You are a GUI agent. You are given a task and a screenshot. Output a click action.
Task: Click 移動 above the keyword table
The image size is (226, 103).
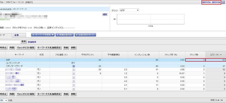pyautogui.click(x=66, y=48)
